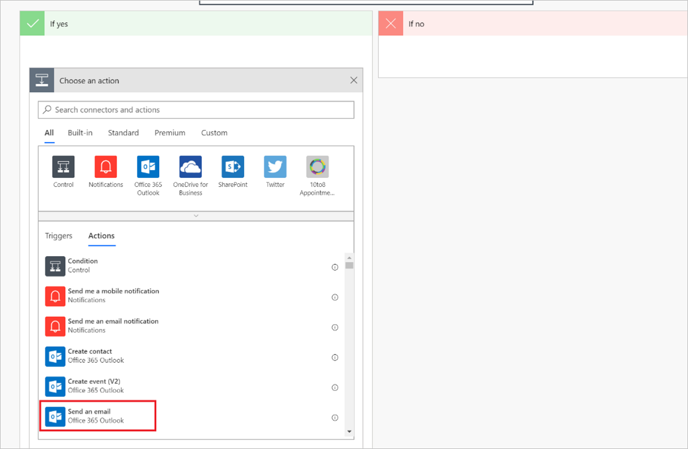Select the SharePoint connector icon
This screenshot has height=449, width=688.
coord(233,166)
